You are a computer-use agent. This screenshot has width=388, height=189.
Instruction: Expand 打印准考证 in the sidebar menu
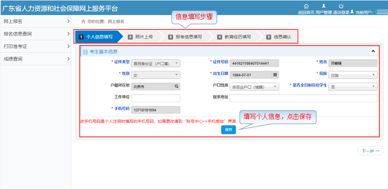pos(36,46)
